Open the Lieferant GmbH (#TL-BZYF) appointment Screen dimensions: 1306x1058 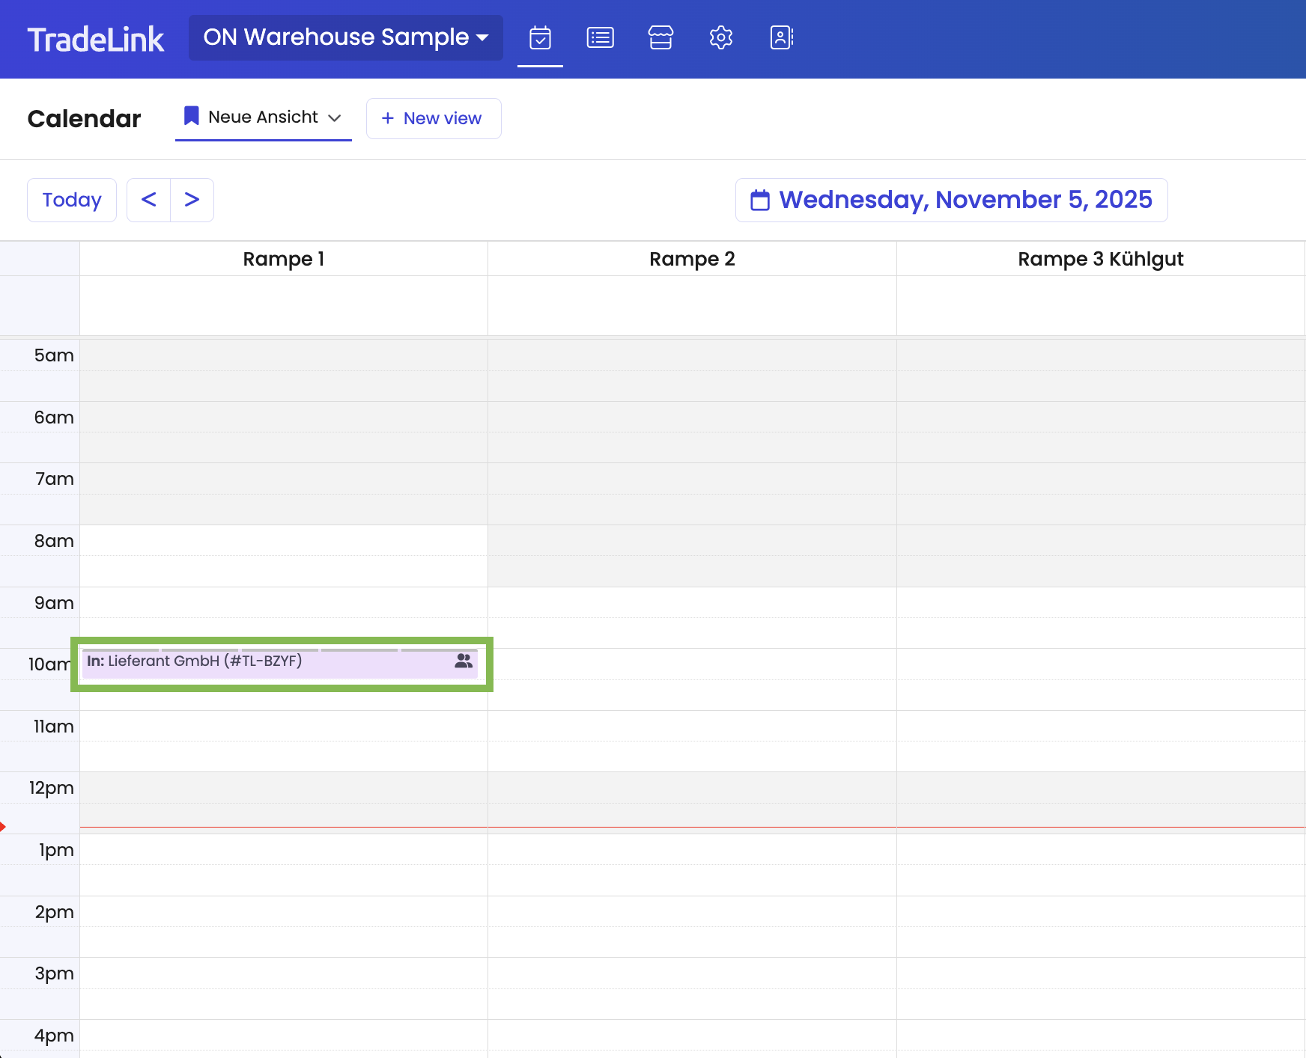tap(262, 663)
